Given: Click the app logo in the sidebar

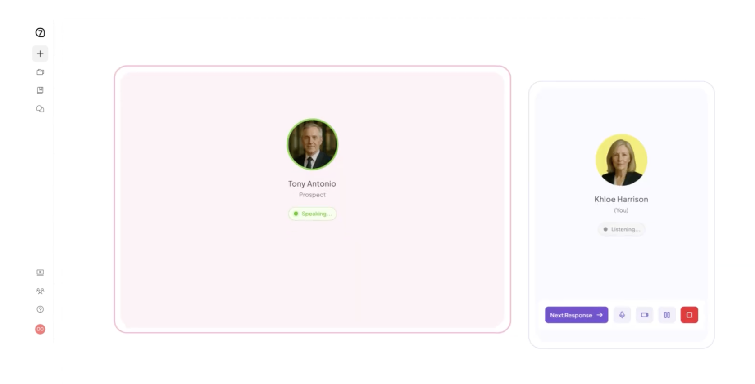Looking at the screenshot, I should click(40, 32).
